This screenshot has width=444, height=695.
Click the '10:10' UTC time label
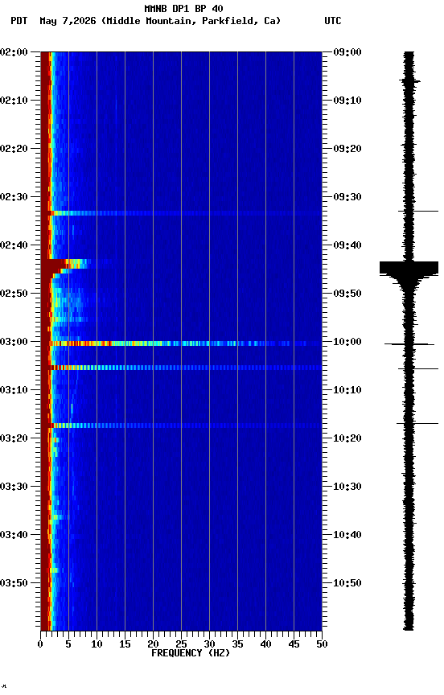click(x=347, y=390)
